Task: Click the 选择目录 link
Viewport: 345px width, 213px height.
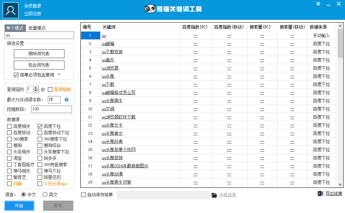Action: coord(227,195)
